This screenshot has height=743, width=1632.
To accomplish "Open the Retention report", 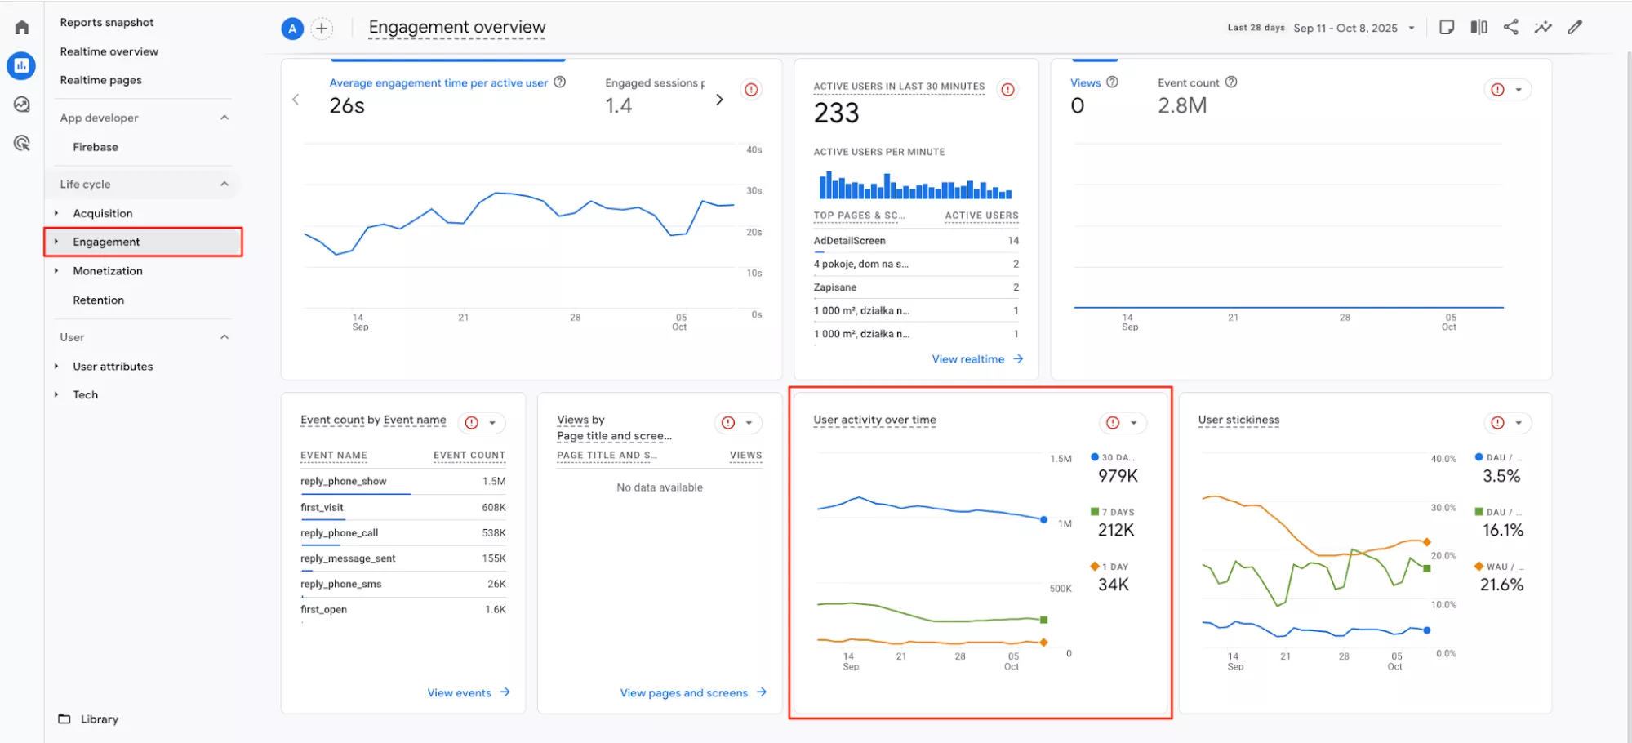I will coord(98,300).
